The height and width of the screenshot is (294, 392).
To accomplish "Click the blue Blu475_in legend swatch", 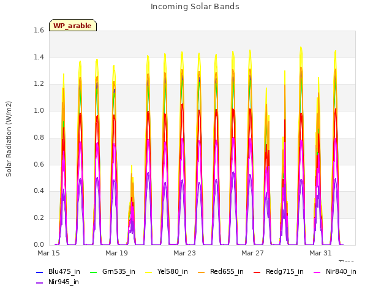I will click(40, 272).
